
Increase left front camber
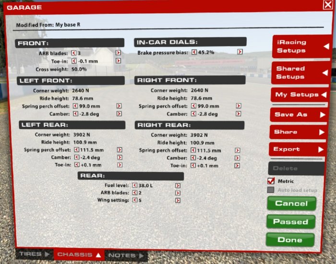(x=120, y=114)
